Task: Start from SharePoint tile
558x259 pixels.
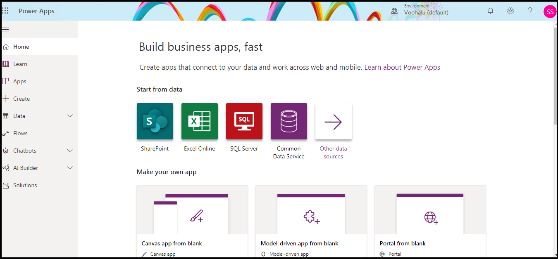Action: coord(155,121)
